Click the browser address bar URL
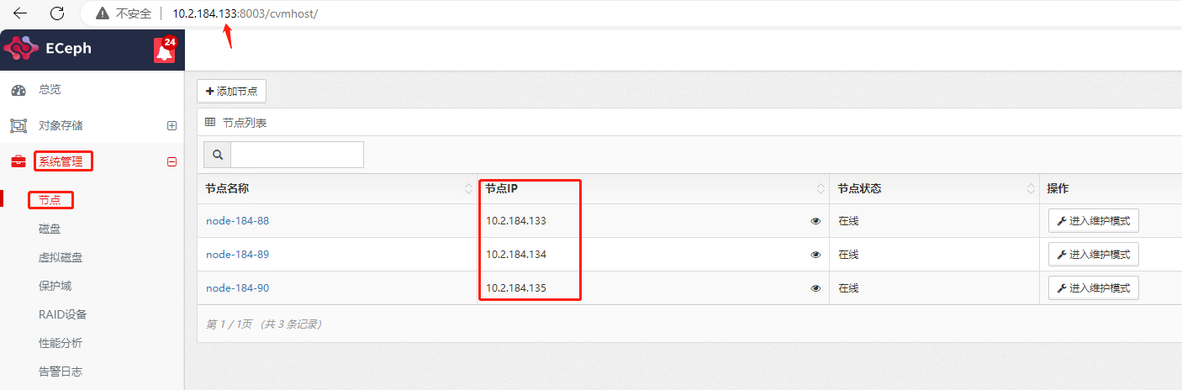This screenshot has width=1182, height=390. [245, 13]
